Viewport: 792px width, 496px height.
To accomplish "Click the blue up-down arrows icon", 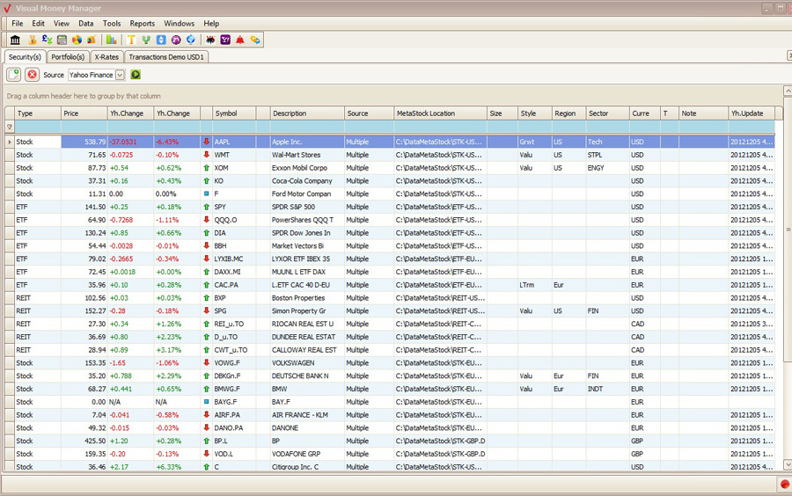I will tap(161, 40).
